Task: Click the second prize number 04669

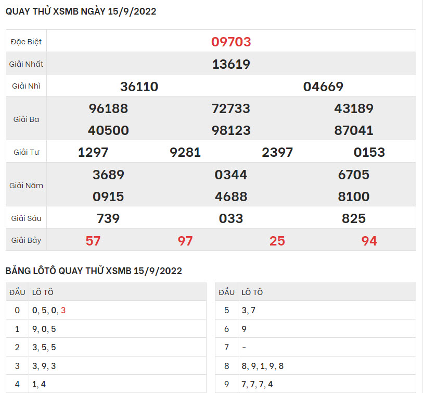Action: [x=323, y=87]
